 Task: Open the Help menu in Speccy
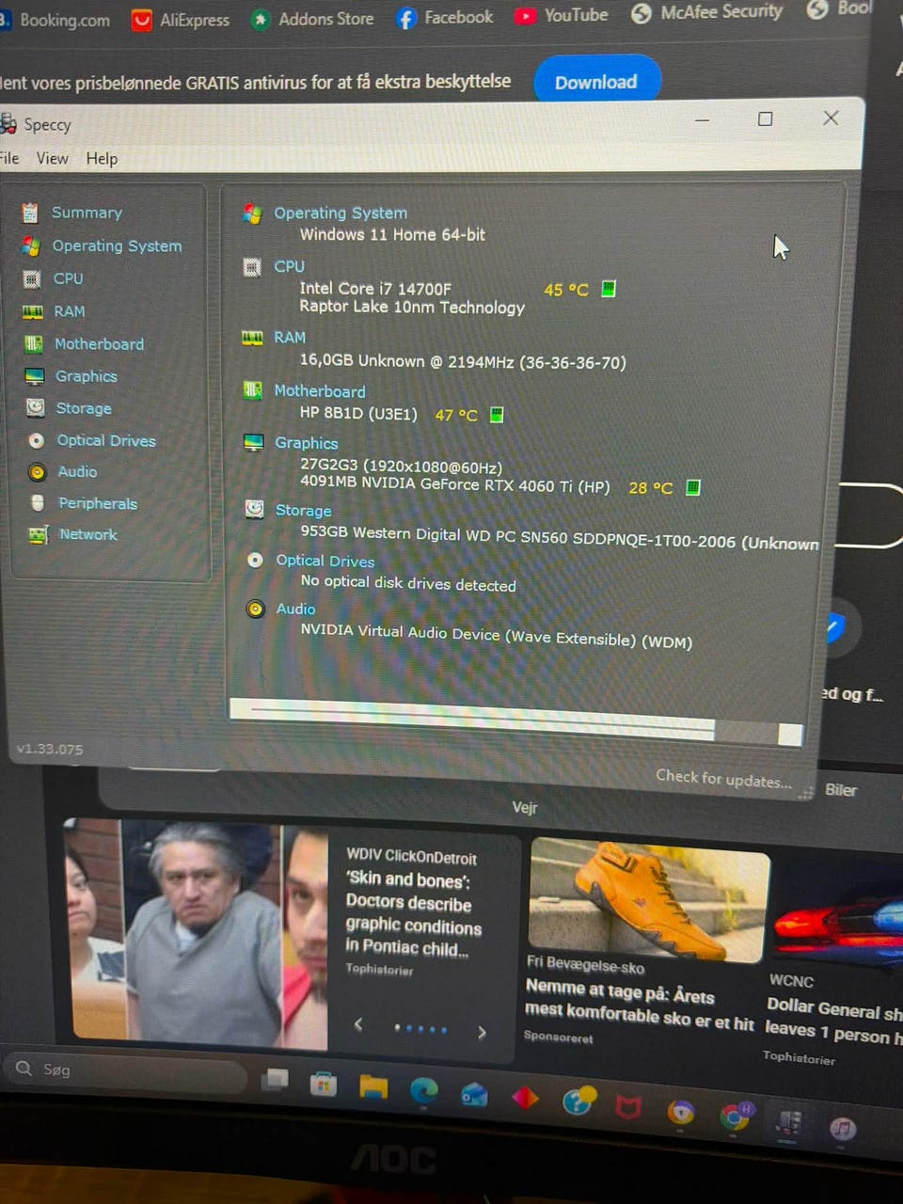coord(102,159)
